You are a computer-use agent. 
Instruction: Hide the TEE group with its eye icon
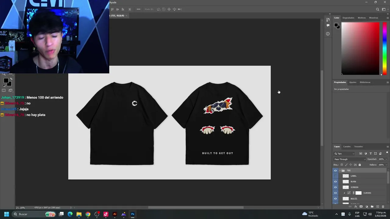335,170
